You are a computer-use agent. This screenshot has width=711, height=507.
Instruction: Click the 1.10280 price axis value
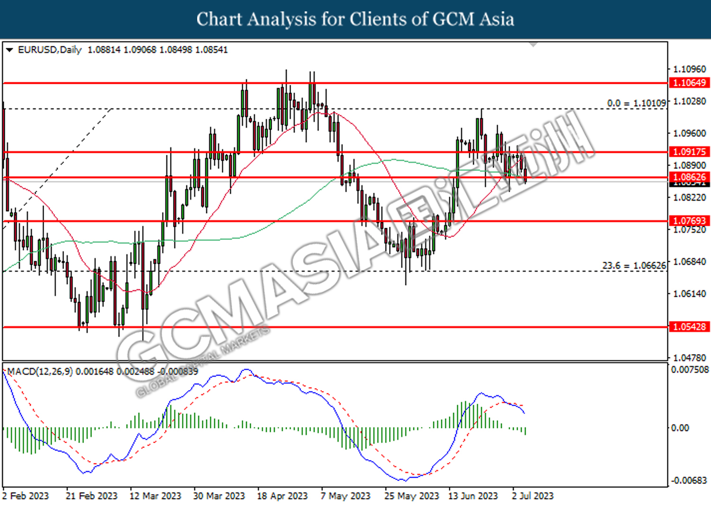pos(690,101)
